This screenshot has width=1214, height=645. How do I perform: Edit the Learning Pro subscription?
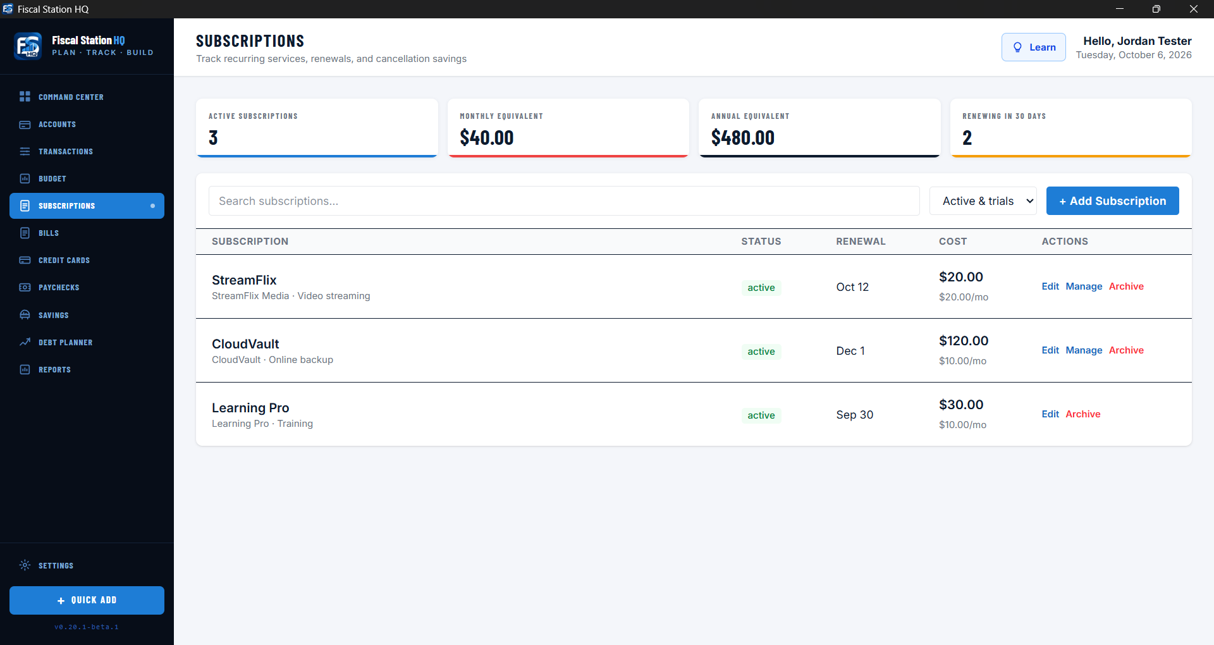tap(1050, 414)
